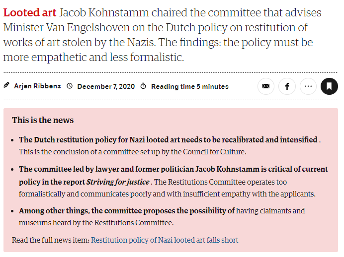Open the red Looted art topic tag
The width and height of the screenshot is (344, 257).
(x=30, y=12)
